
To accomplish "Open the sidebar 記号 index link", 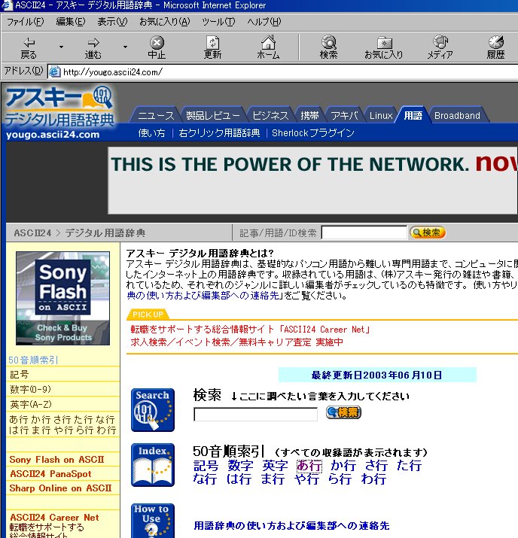I will tap(20, 374).
